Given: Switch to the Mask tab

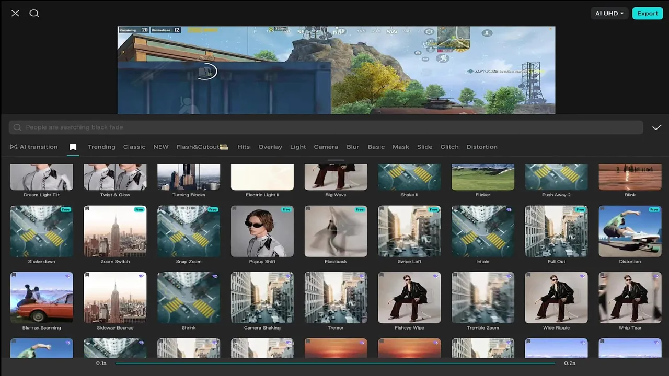Looking at the screenshot, I should [401, 147].
